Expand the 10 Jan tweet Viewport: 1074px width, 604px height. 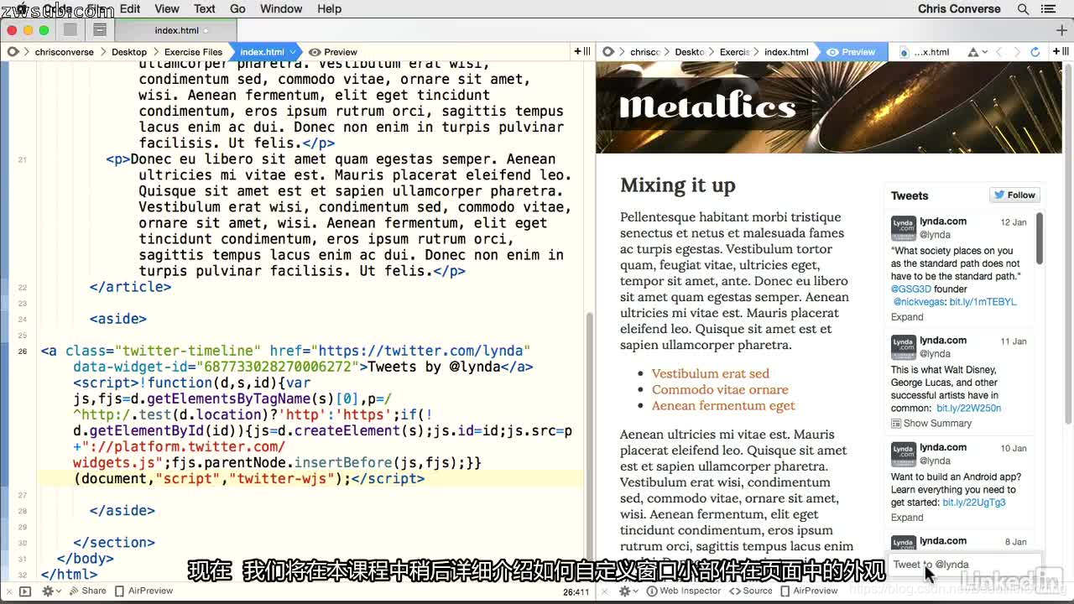tap(907, 518)
